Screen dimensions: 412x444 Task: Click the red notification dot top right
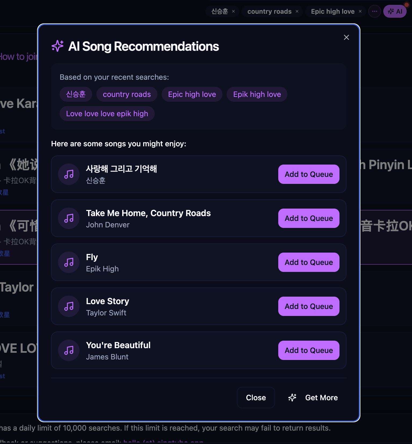pos(406,4)
